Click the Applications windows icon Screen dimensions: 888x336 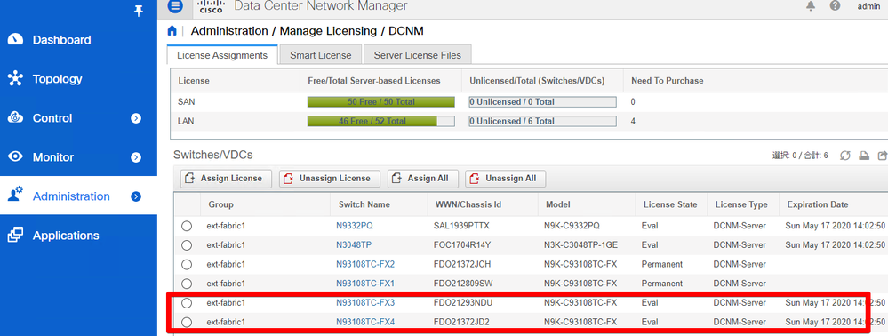[15, 235]
